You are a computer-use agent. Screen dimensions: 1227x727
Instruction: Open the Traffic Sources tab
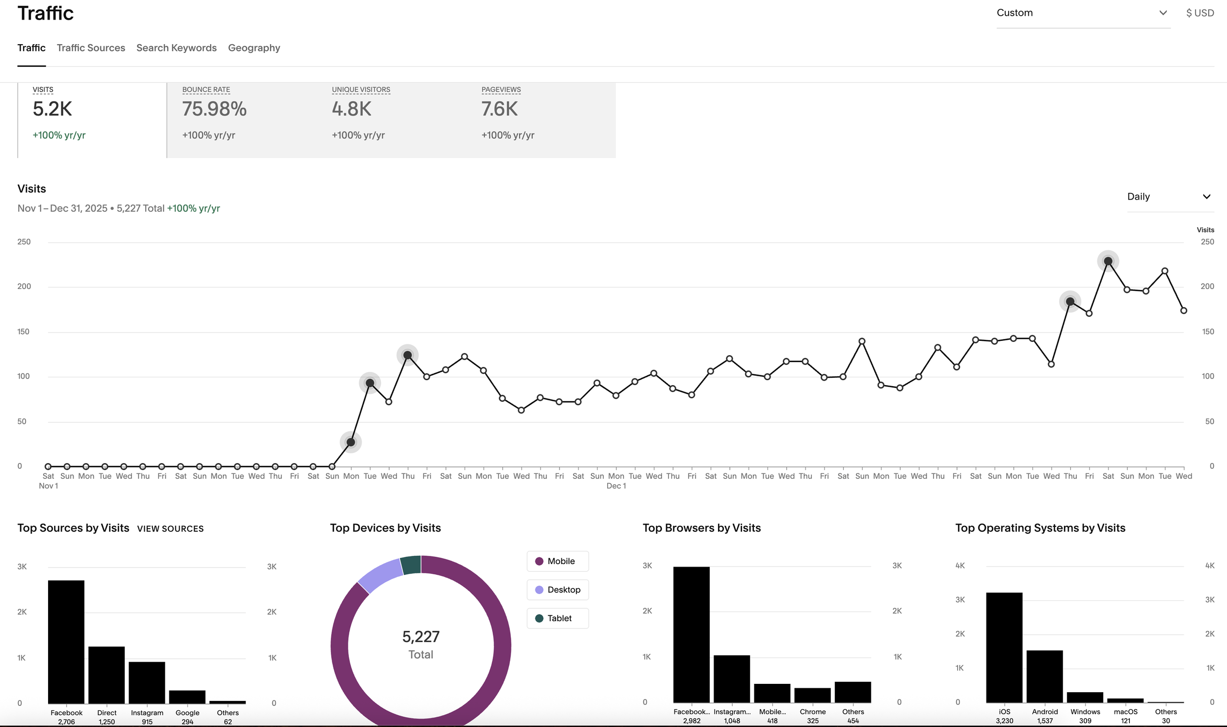[x=91, y=48]
